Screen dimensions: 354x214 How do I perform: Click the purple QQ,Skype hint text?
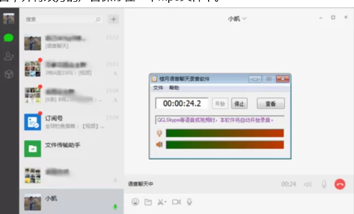[215, 120]
